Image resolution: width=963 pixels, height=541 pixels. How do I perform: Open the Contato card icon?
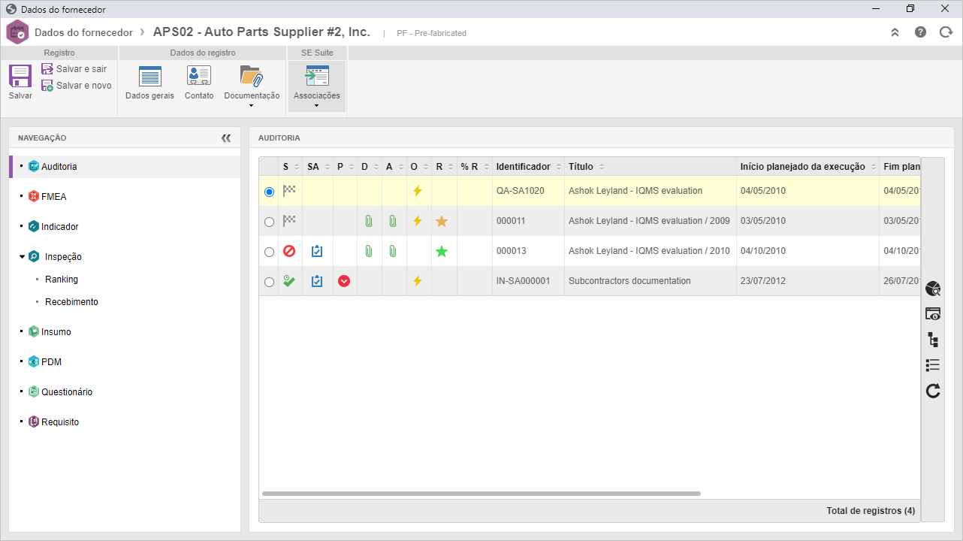pyautogui.click(x=199, y=76)
